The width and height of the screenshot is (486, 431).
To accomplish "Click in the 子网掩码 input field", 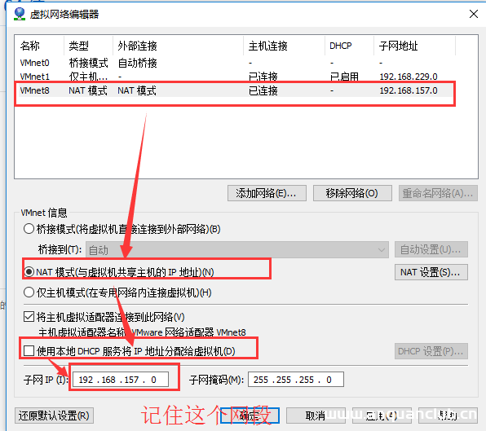I will click(x=296, y=380).
